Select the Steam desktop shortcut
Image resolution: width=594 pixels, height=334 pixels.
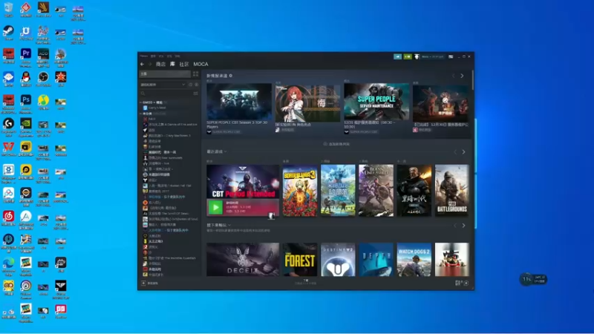[x=8, y=33]
